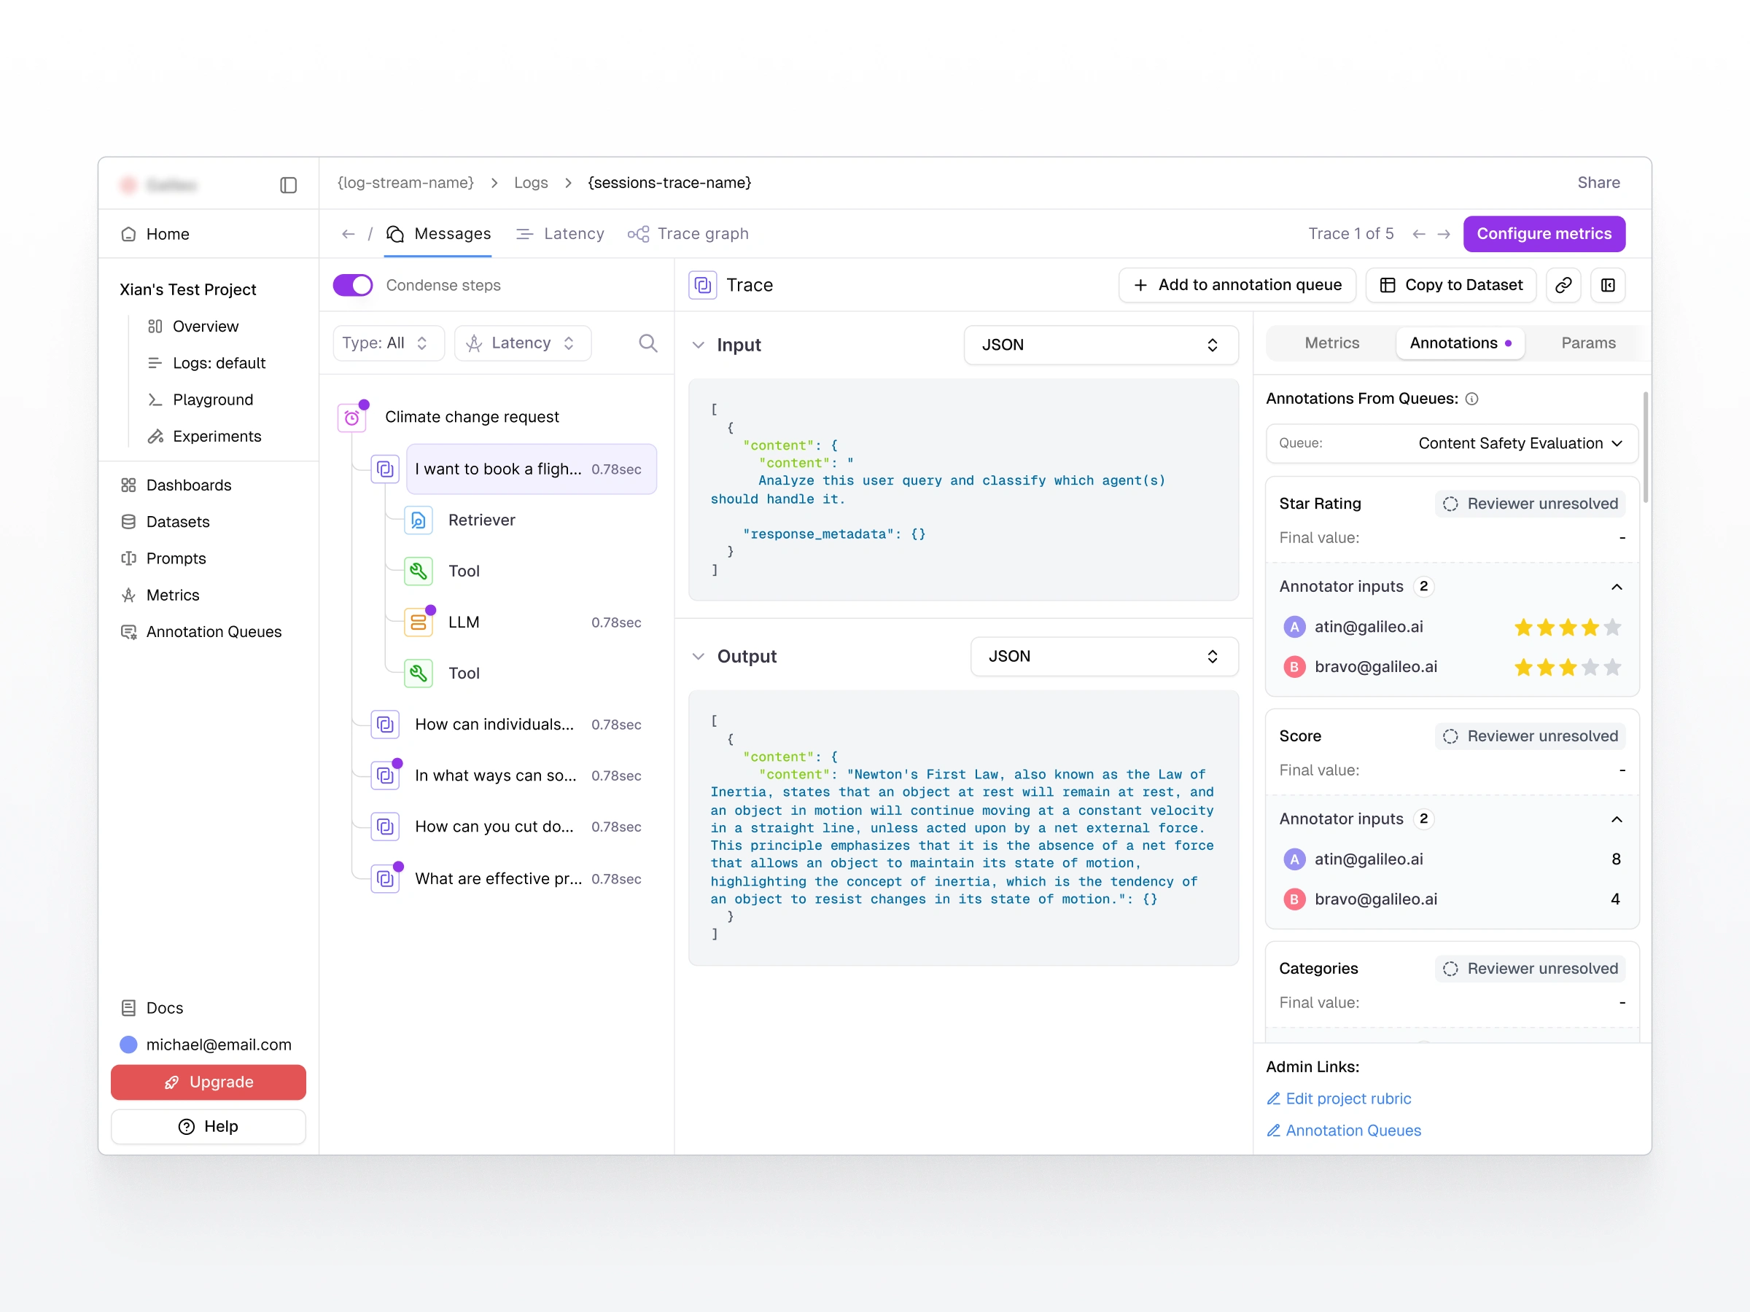Click the search icon in steps panel
This screenshot has height=1312, width=1750.
647,343
